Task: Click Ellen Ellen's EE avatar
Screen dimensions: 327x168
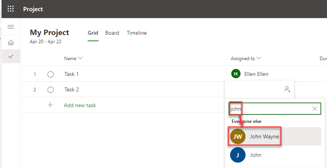Action: point(236,74)
